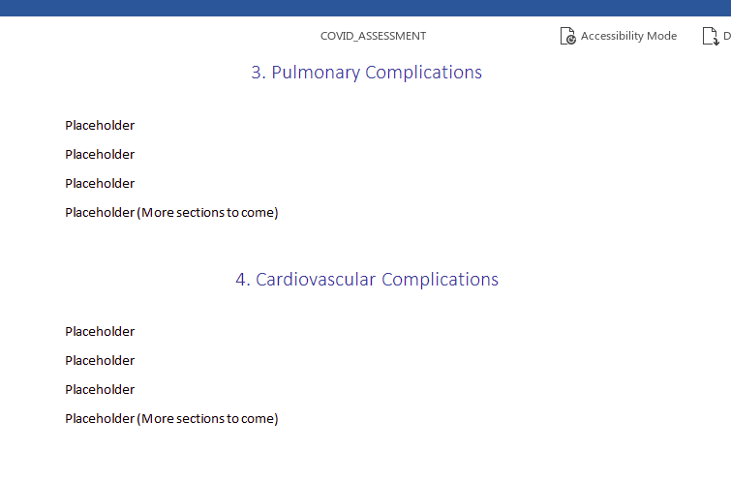The height and width of the screenshot is (481, 731).
Task: Click the number "4." in the Cardiovascular heading
Action: tap(243, 279)
